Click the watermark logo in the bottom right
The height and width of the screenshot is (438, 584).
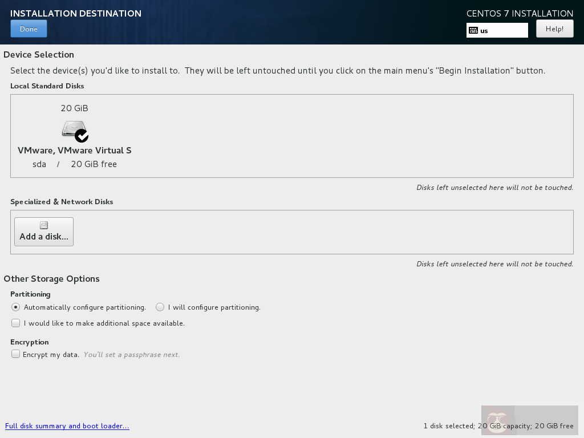[x=498, y=420]
